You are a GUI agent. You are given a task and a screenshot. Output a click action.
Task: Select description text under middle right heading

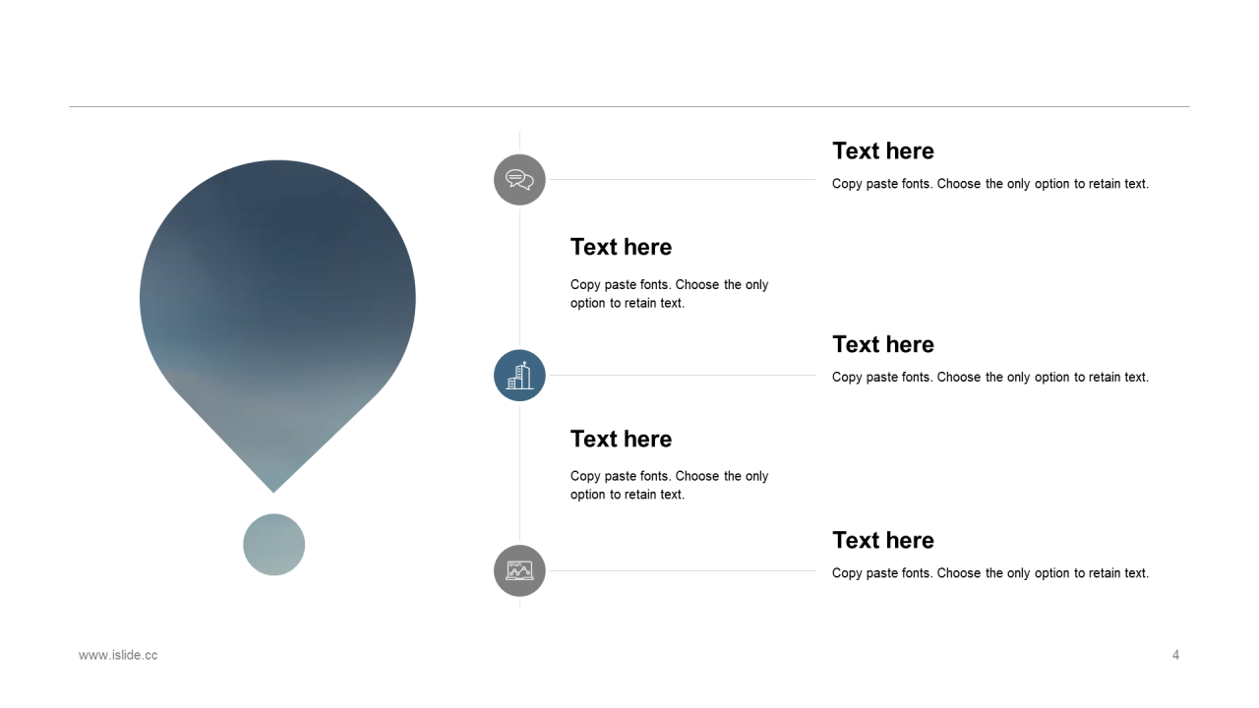click(990, 378)
